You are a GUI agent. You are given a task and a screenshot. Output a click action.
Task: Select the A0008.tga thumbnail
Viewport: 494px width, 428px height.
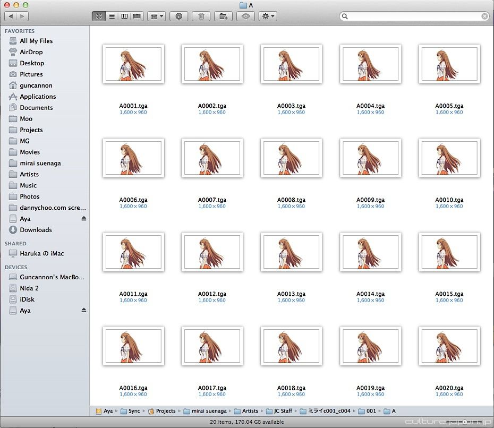click(291, 158)
